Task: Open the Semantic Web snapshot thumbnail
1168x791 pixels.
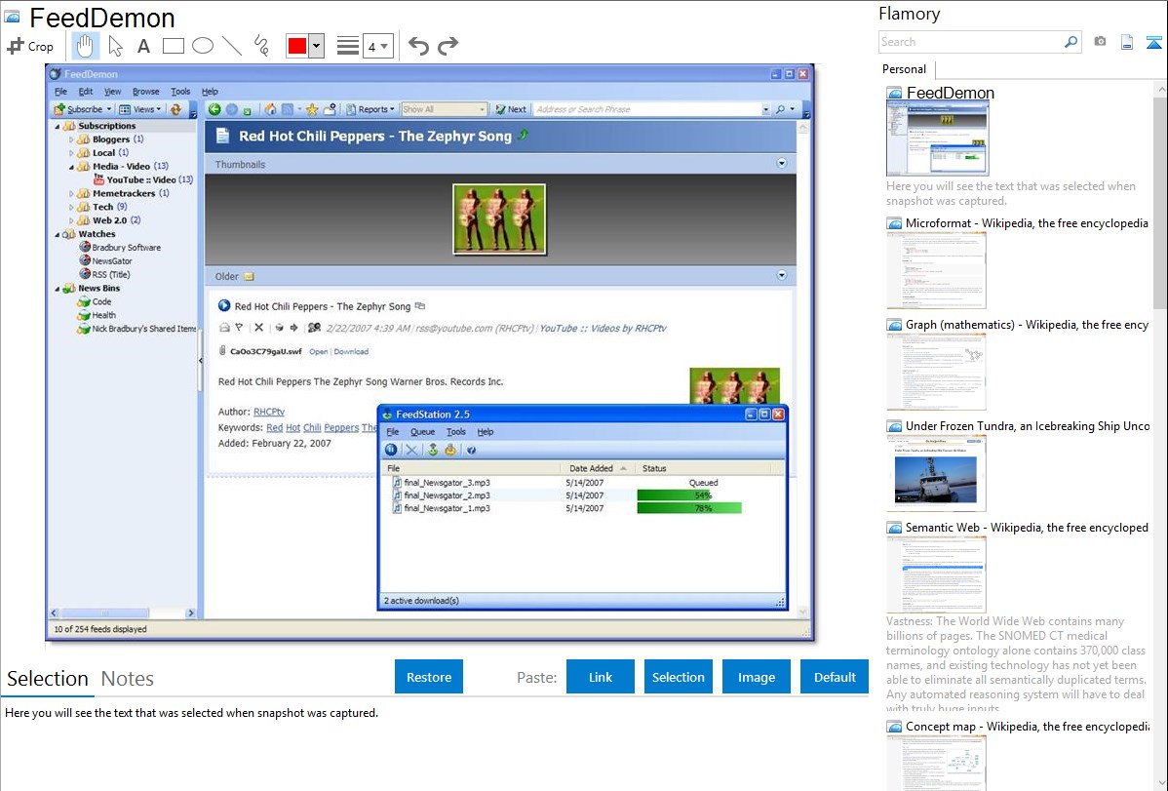Action: click(x=936, y=574)
